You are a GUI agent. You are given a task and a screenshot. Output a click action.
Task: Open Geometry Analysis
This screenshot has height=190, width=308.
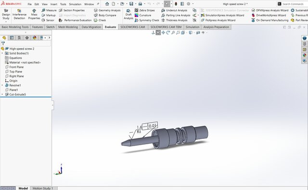tap(107, 10)
